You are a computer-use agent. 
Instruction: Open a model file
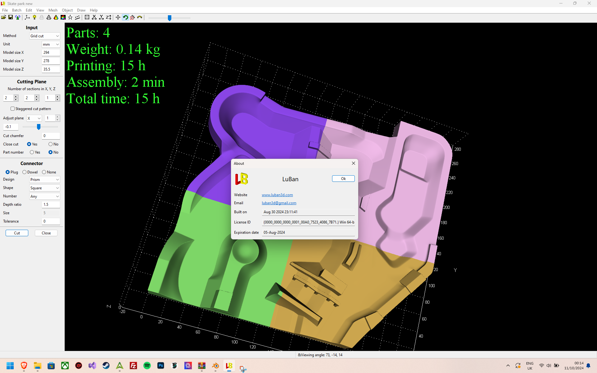coord(4,17)
